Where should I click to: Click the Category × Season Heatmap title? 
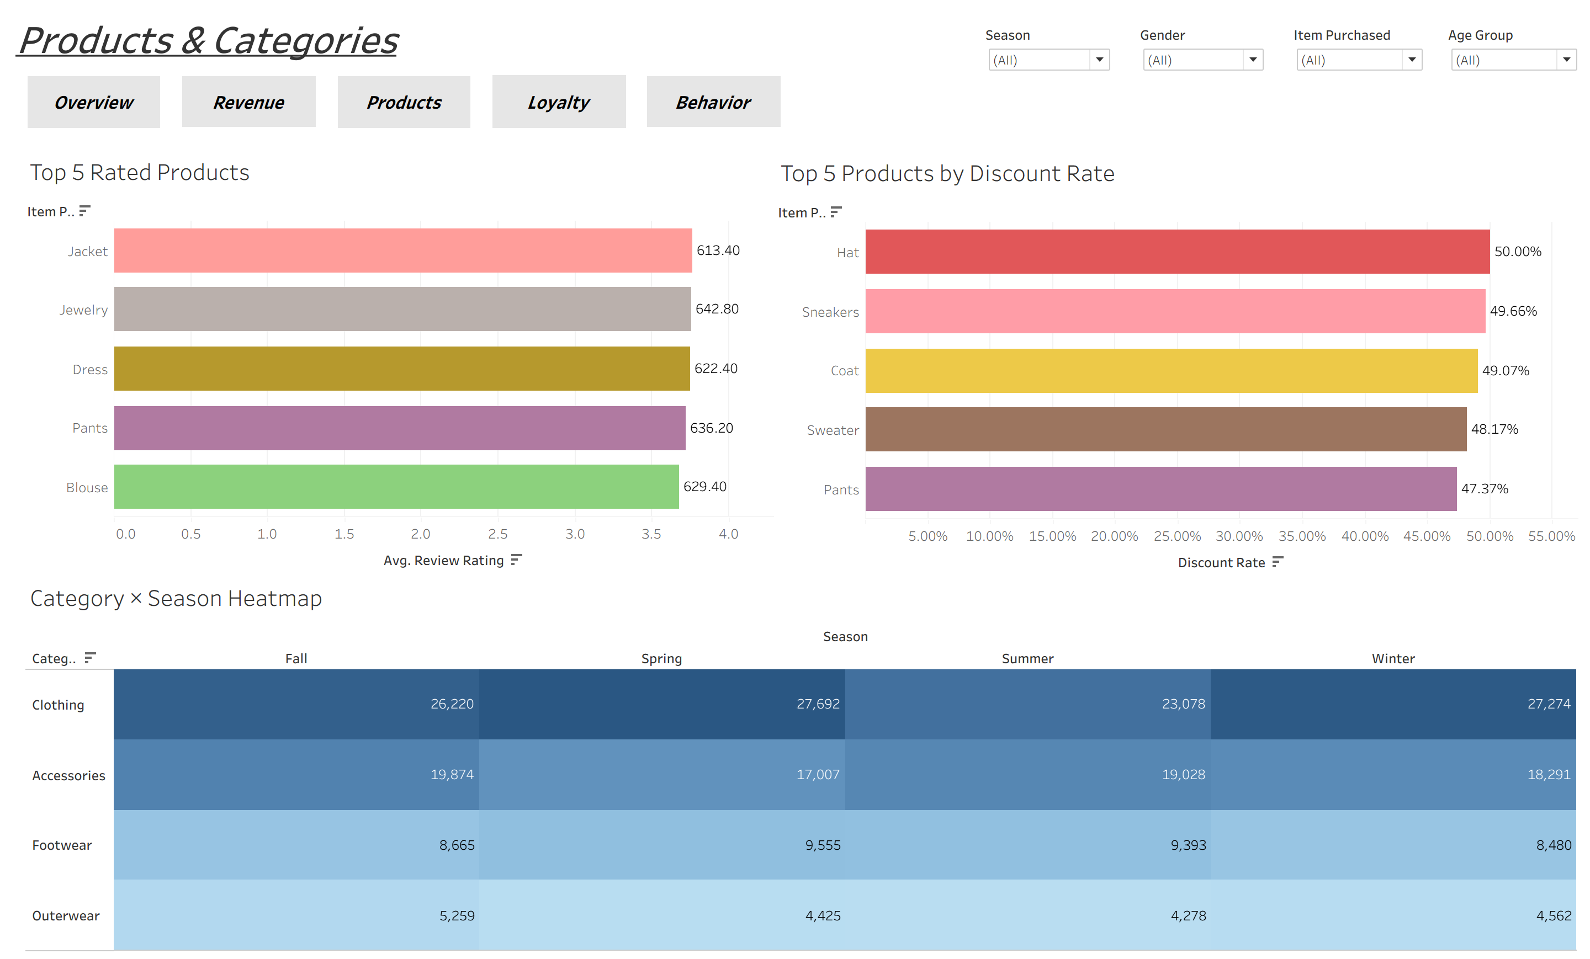176,599
